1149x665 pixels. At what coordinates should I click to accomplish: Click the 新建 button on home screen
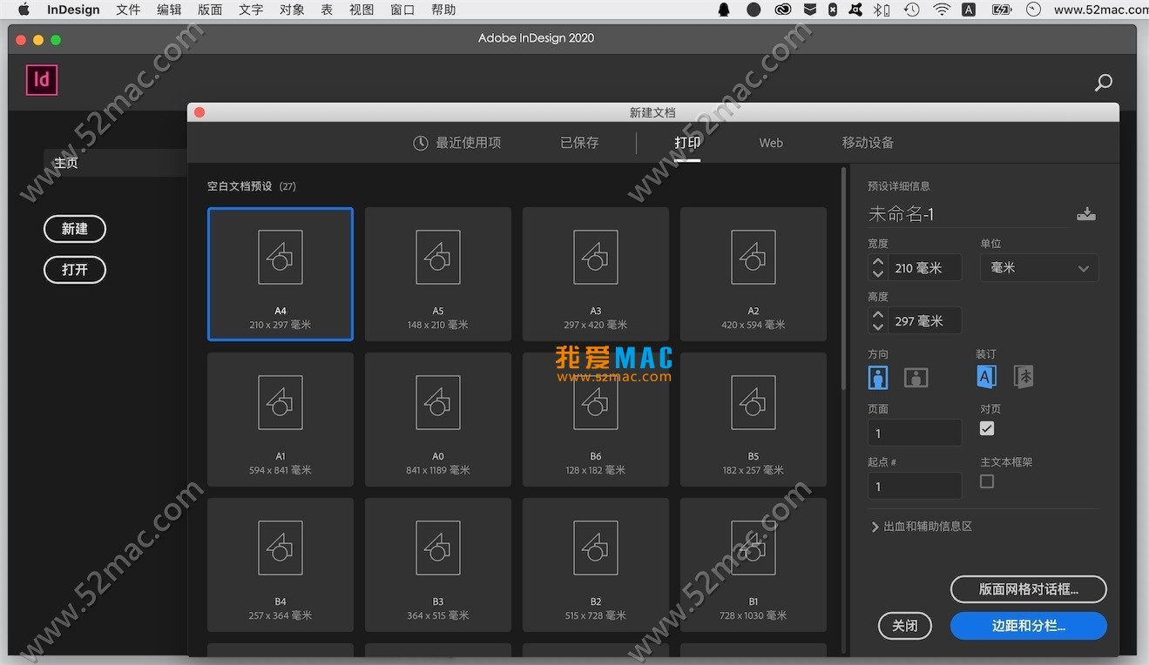[75, 229]
